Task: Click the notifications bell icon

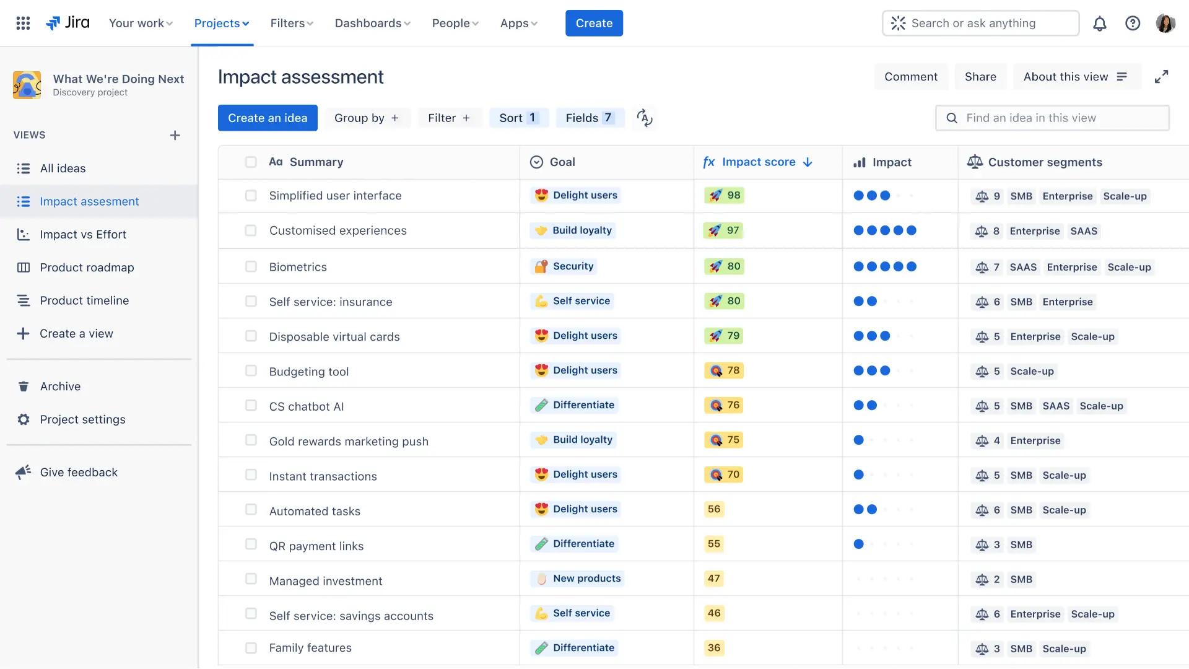Action: tap(1099, 24)
